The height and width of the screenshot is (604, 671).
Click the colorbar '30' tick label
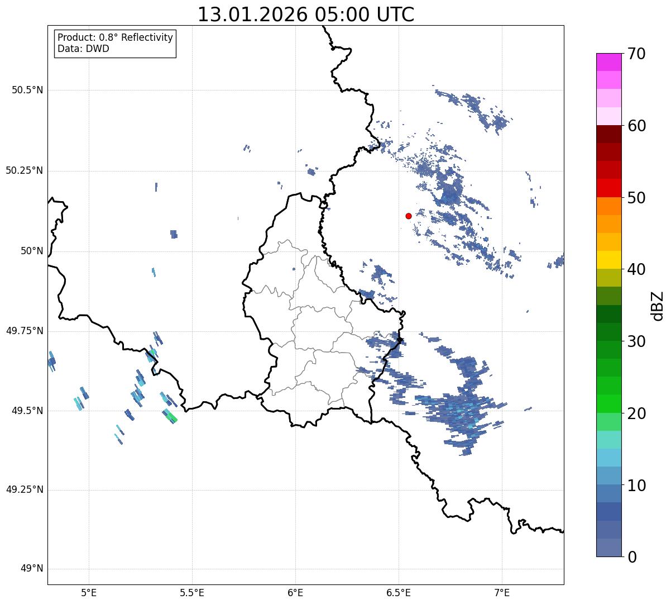[x=636, y=341]
